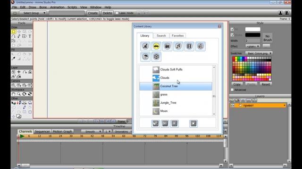Select the Pan Workspace hand tool
Screen dimensions: 302x169
13,94
